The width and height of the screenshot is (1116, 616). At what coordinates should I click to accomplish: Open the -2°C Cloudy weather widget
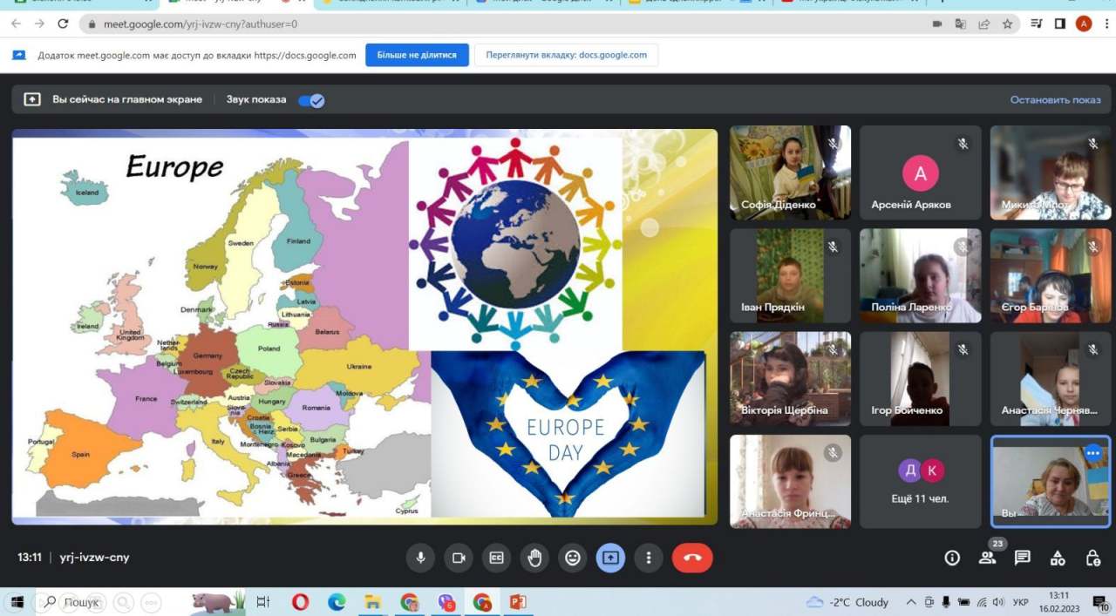coord(847,602)
